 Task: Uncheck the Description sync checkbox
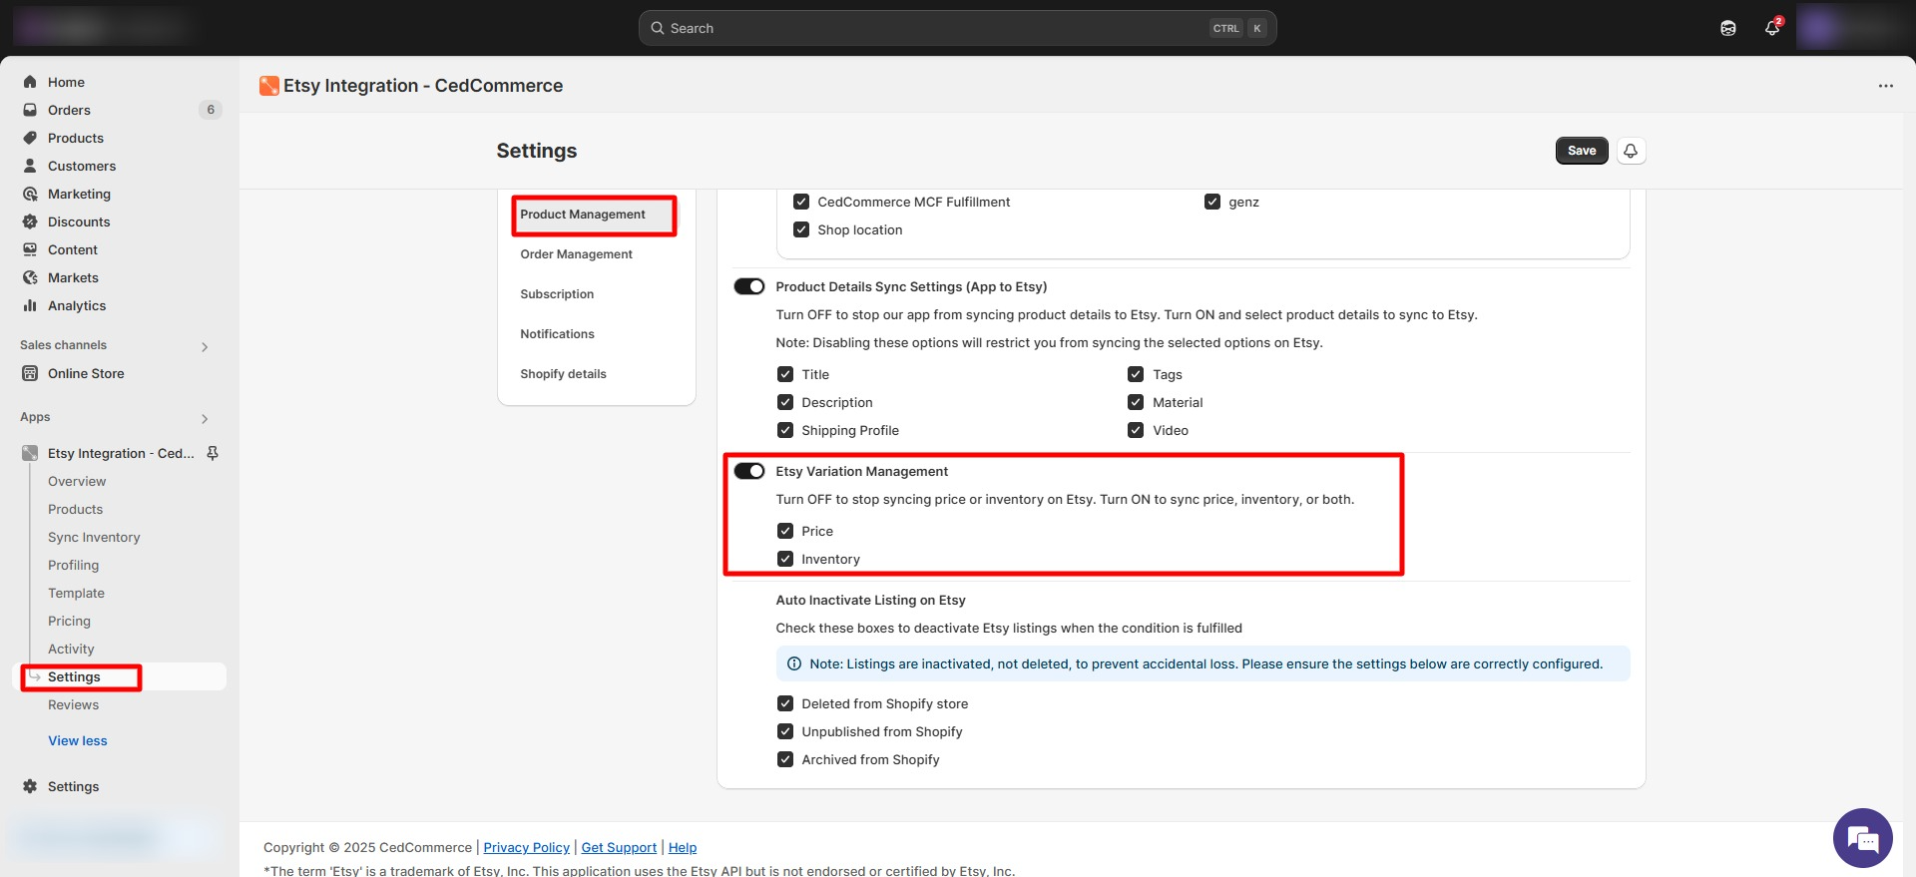(785, 402)
